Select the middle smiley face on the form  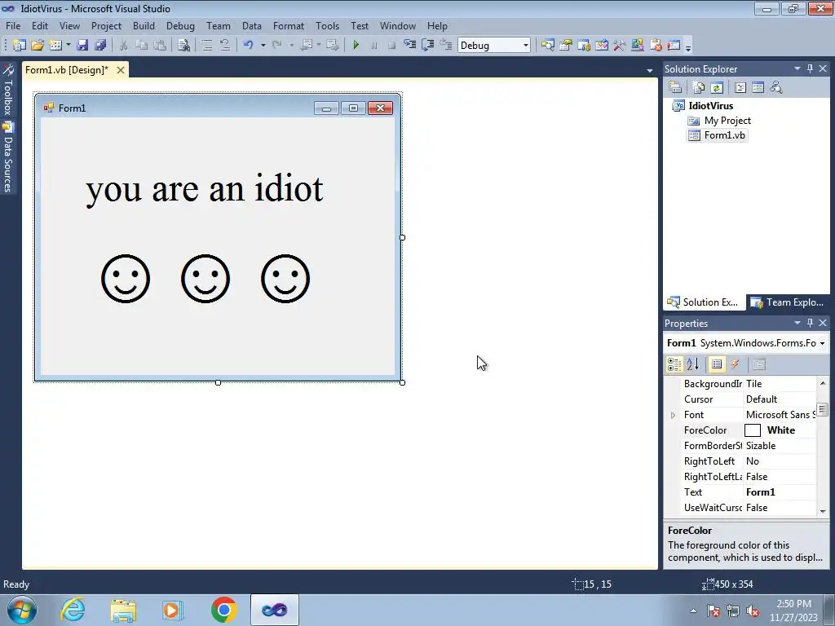point(205,279)
